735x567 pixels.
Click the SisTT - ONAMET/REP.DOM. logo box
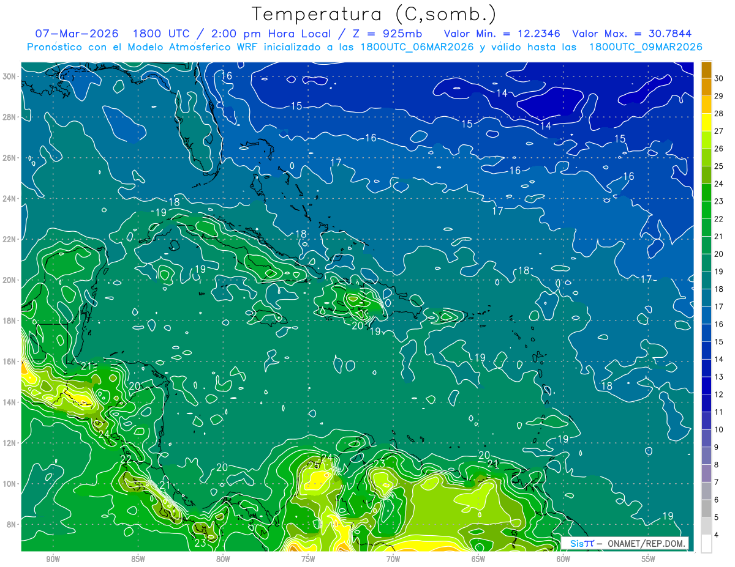625,543
